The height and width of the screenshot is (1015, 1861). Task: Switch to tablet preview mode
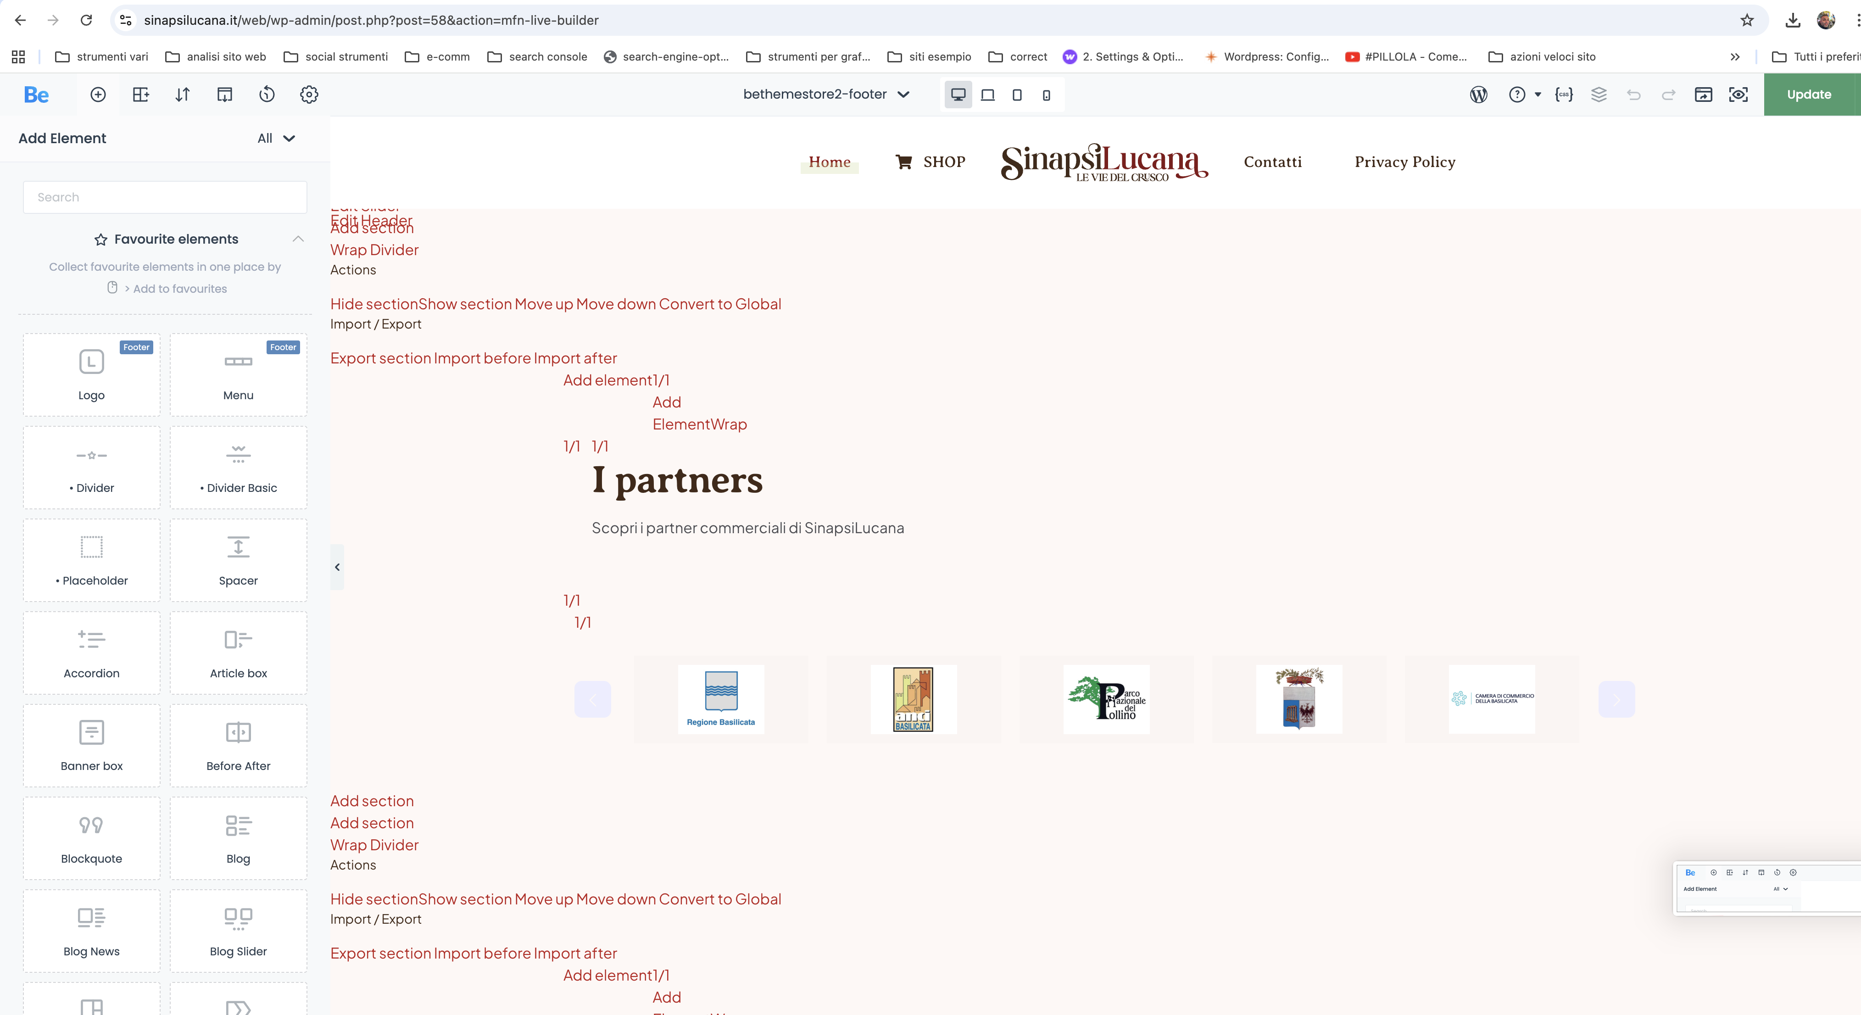coord(1016,95)
